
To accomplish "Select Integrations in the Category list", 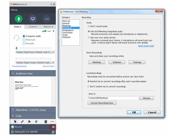I will pyautogui.click(x=68, y=30).
